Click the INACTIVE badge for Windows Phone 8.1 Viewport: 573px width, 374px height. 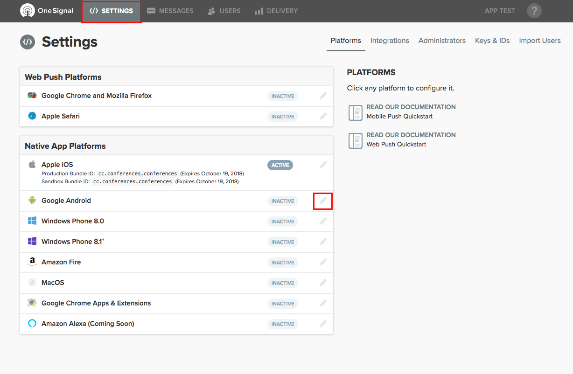pyautogui.click(x=283, y=242)
